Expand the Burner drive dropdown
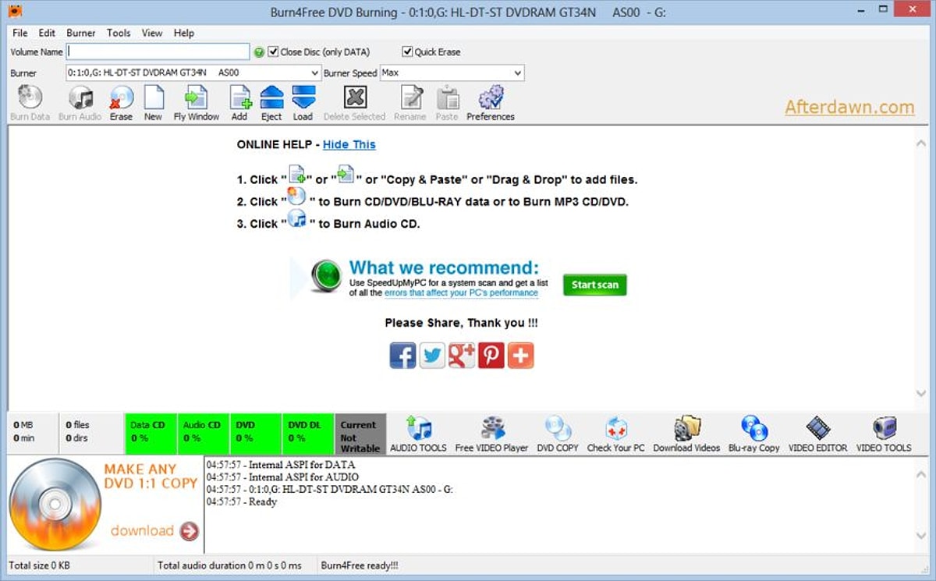The height and width of the screenshot is (581, 936). [x=315, y=73]
